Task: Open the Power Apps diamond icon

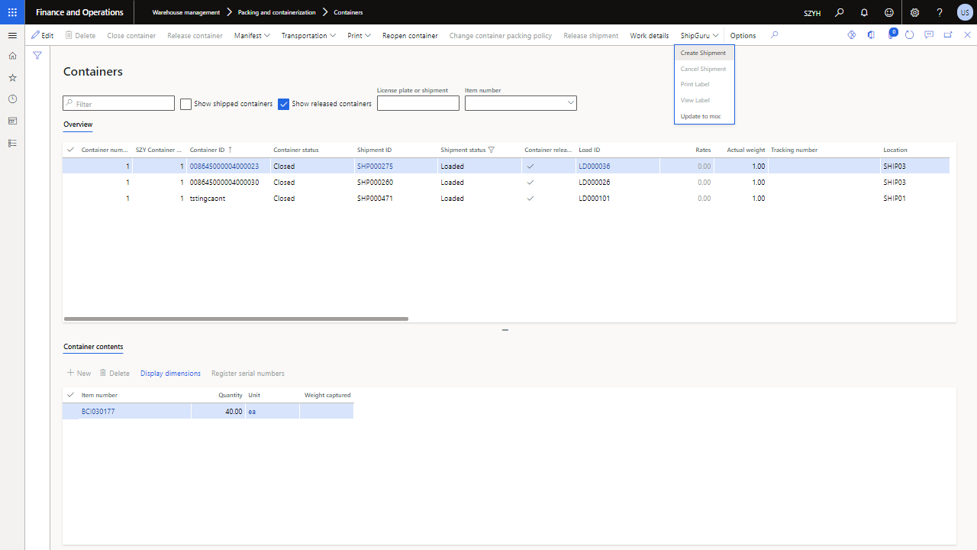Action: 852,35
